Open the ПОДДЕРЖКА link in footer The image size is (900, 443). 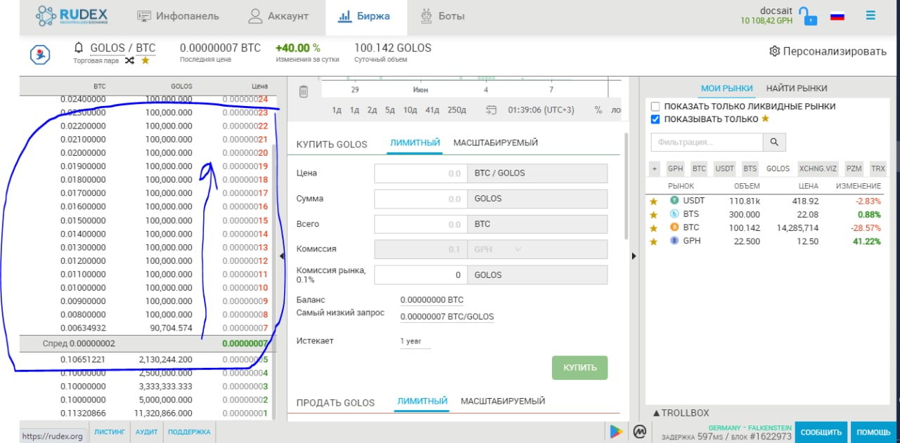pyautogui.click(x=189, y=432)
